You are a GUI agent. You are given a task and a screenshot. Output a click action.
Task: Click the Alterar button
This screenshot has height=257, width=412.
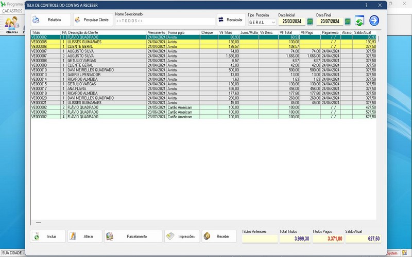pos(84,236)
